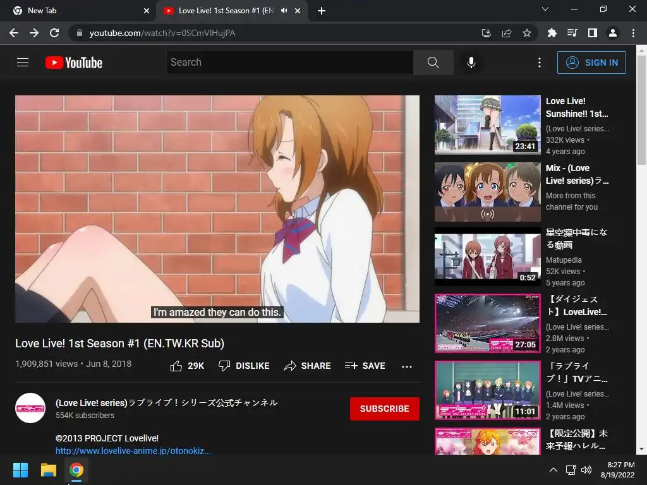Click page scrollbar down arrow
Screen dimensions: 647x485
tap(641, 449)
